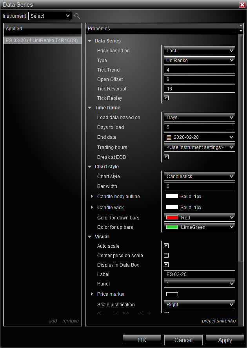This screenshot has width=247, height=348.
Task: Disable the Auto scale checkbox
Action: click(166, 246)
